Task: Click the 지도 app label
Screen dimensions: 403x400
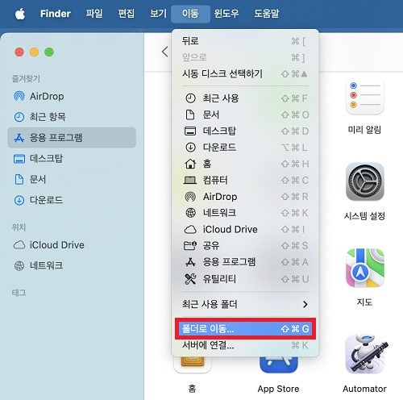Action: [x=364, y=302]
